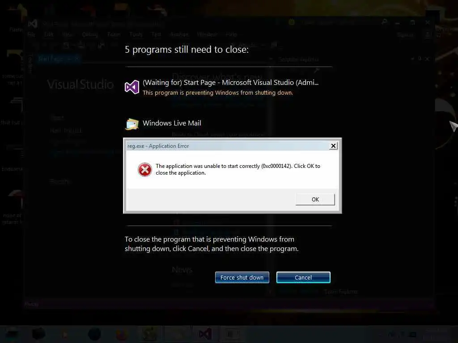Open the Debug menu in Visual Studio
This screenshot has width=458, height=343.
[90, 34]
